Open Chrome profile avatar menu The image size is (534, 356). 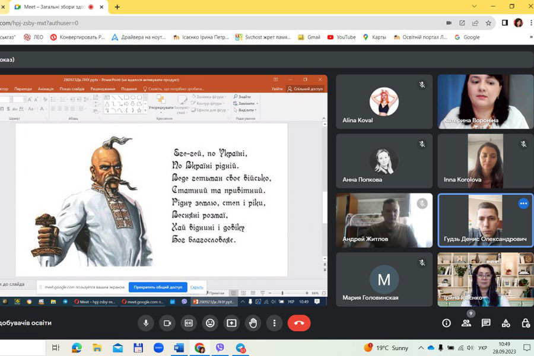point(518,23)
